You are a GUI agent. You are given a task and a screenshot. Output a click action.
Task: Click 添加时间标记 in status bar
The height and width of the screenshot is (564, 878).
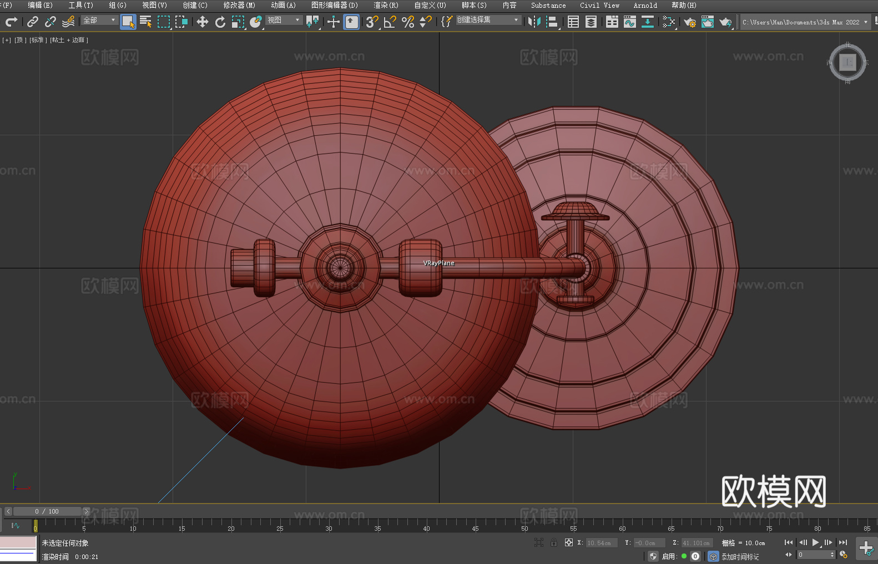tap(740, 556)
